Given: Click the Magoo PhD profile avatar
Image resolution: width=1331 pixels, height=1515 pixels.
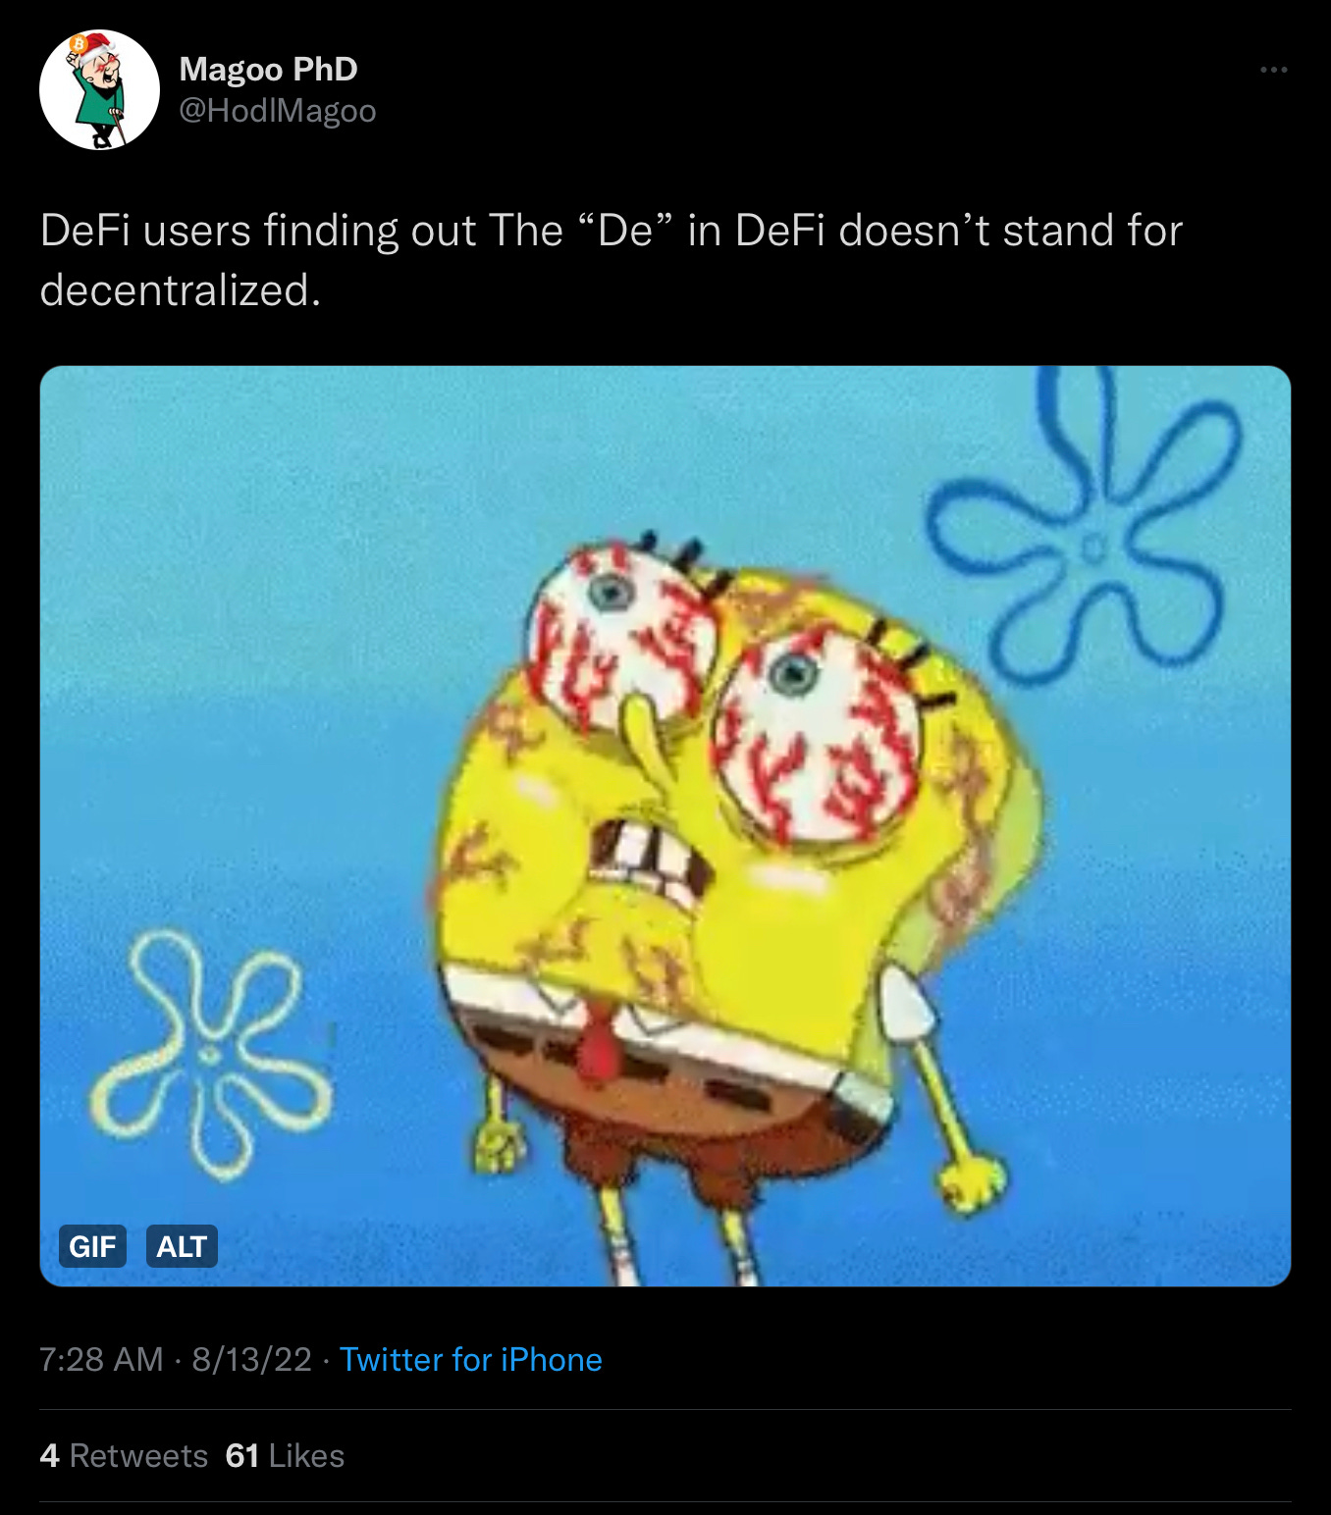Looking at the screenshot, I should 99,90.
